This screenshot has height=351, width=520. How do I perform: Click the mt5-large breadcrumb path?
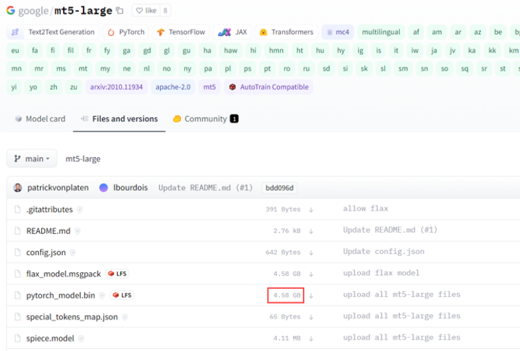click(x=83, y=159)
